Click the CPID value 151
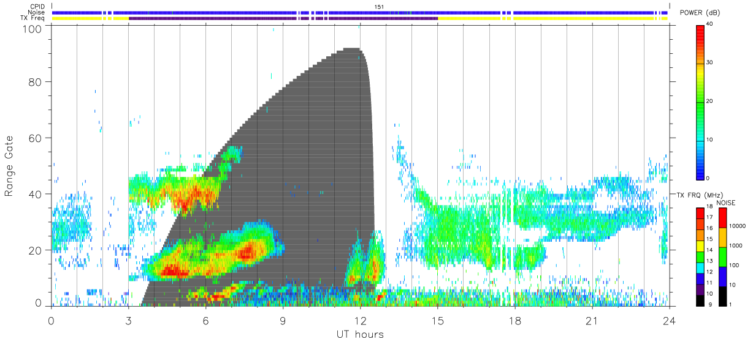753x347 pixels. [x=380, y=7]
